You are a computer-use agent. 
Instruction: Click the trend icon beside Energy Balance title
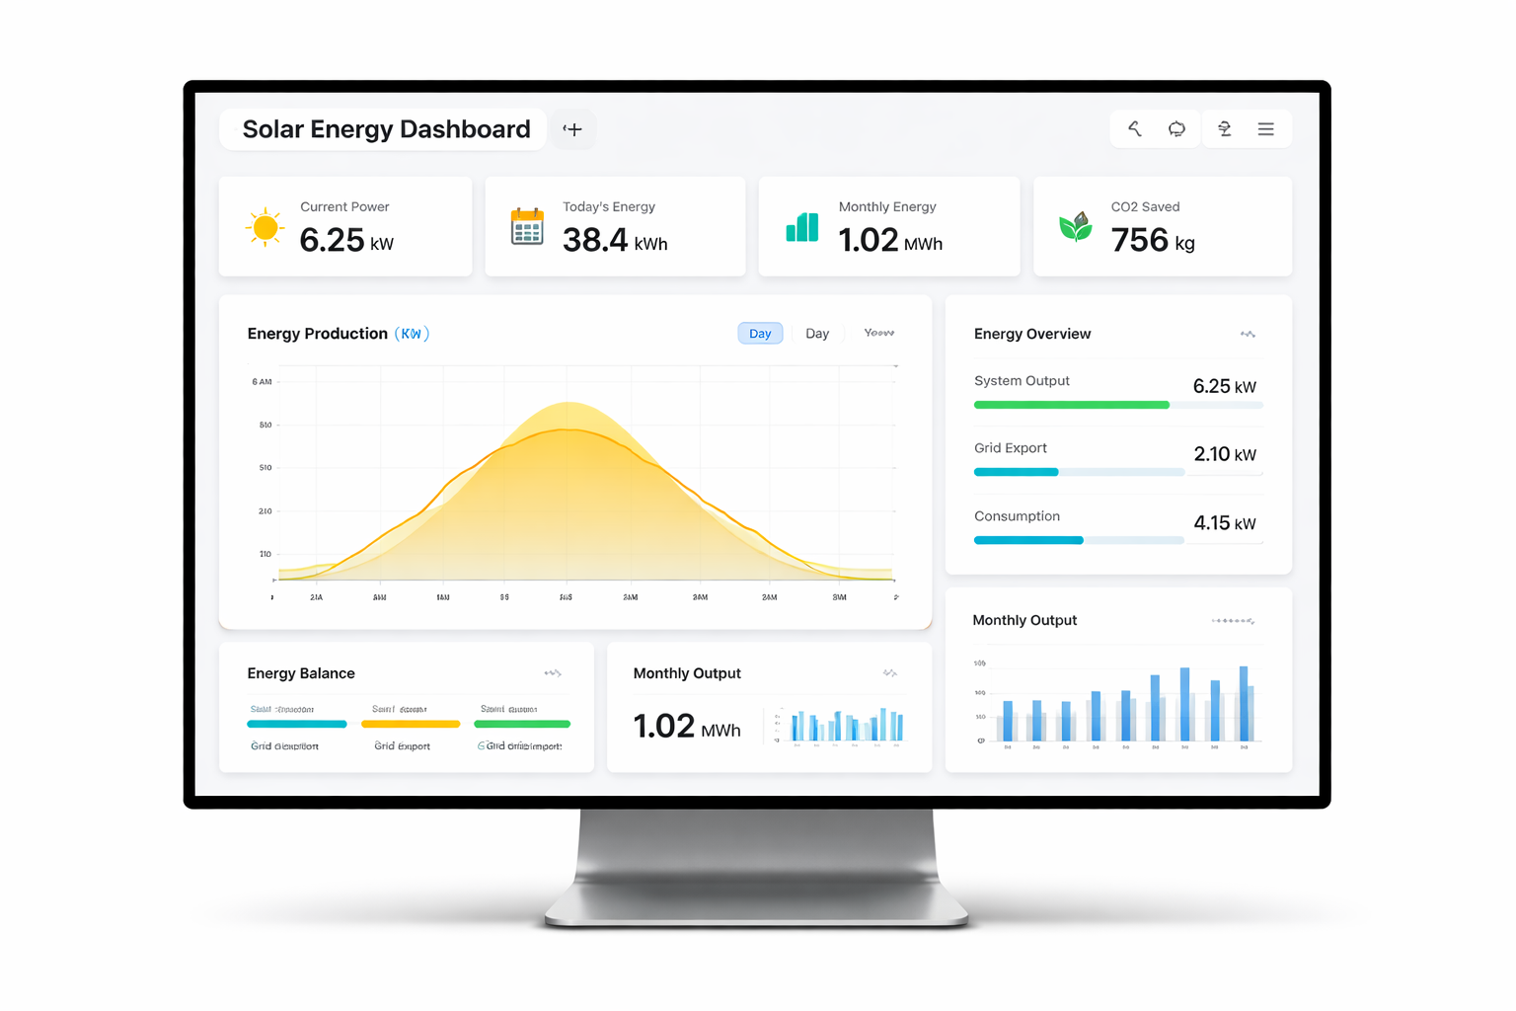coord(553,672)
